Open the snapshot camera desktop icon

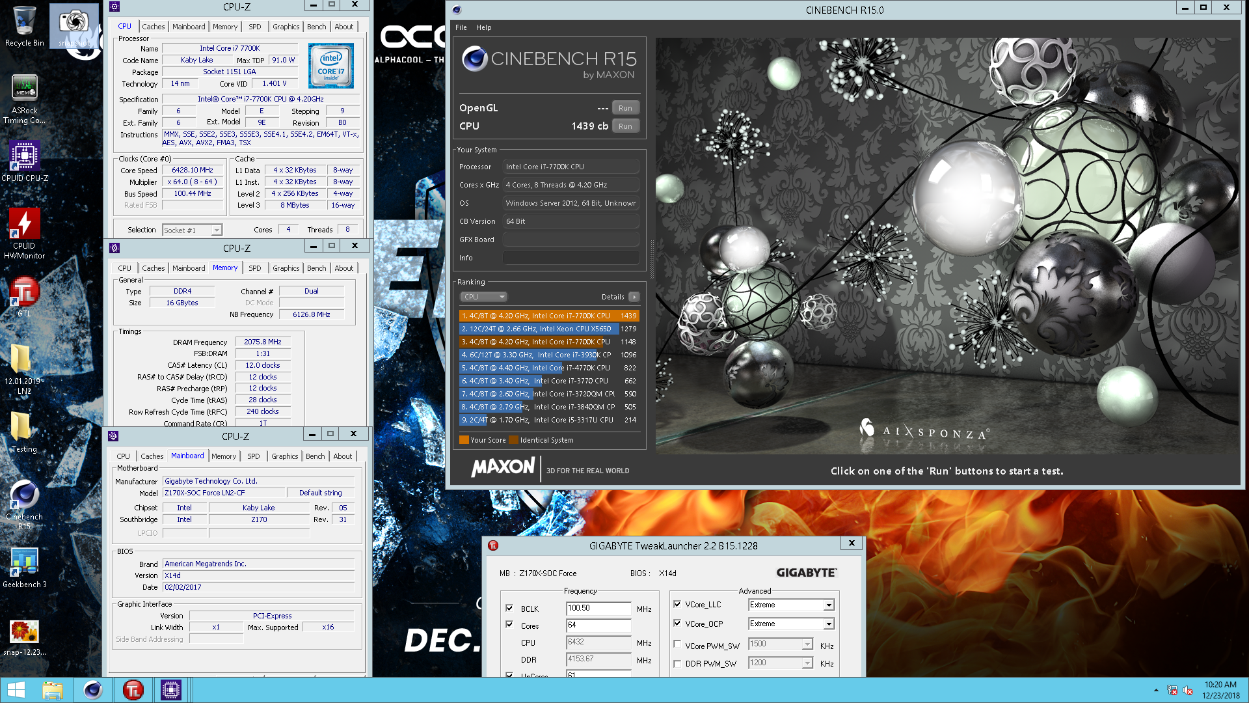coord(74,26)
